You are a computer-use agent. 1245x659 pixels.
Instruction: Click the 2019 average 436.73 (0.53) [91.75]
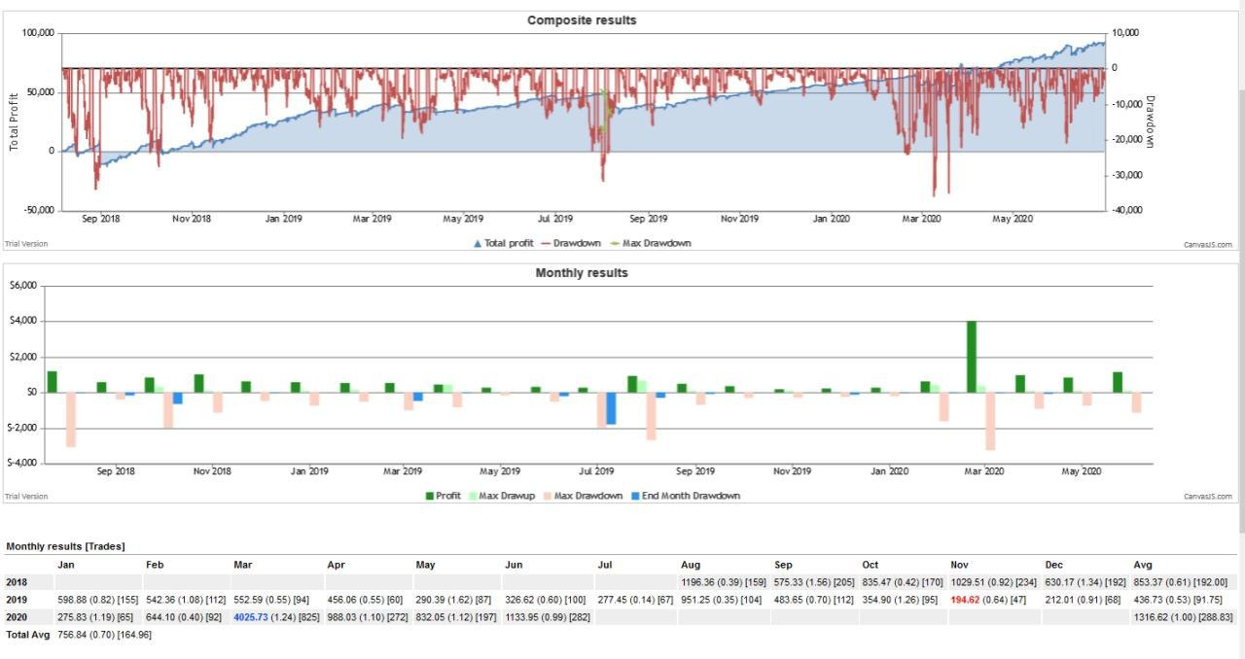pyautogui.click(x=1180, y=600)
